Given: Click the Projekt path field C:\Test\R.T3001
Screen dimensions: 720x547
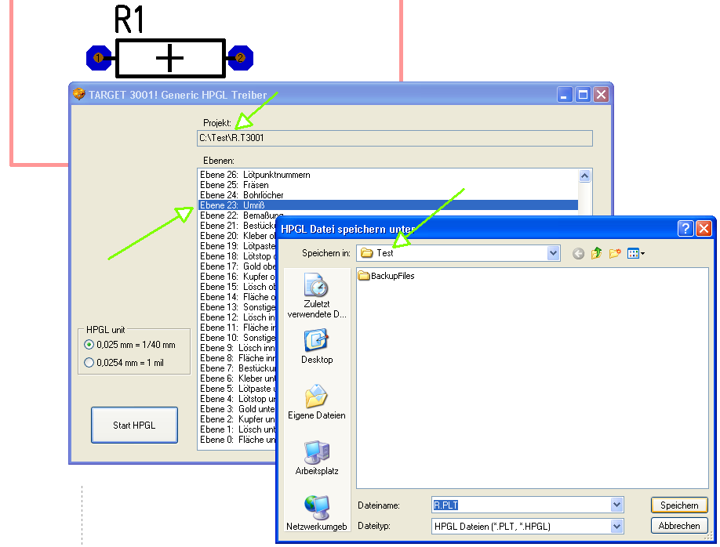Looking at the screenshot, I should [x=395, y=138].
